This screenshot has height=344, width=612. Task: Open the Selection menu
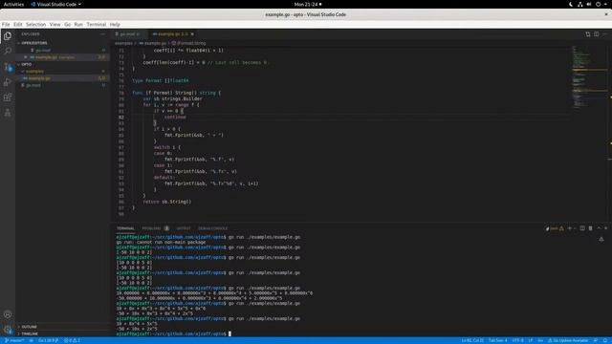click(x=36, y=24)
